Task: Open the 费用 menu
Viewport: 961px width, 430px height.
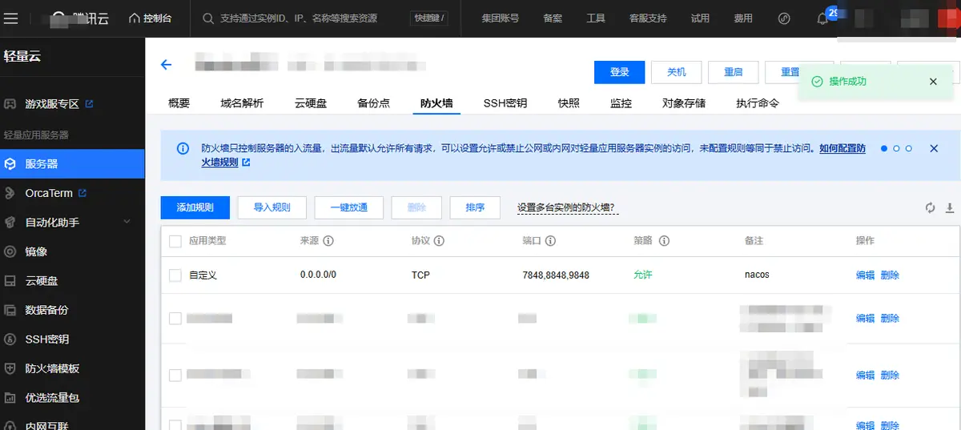Action: click(x=743, y=18)
